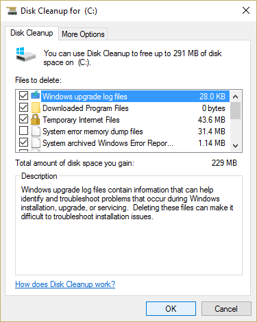Click the file list scroll down arrow
The height and width of the screenshot is (322, 257).
point(235,146)
